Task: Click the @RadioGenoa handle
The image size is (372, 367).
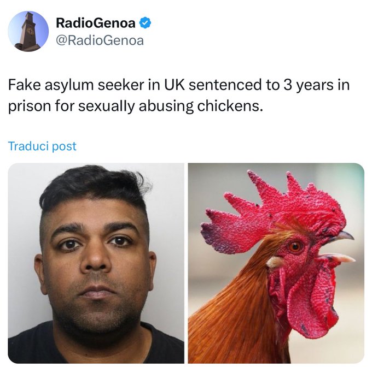Action: [100, 40]
